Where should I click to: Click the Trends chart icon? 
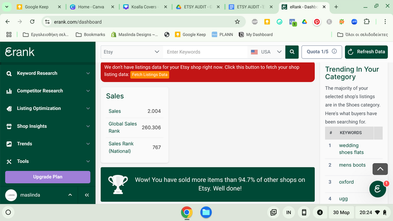pos(9,144)
